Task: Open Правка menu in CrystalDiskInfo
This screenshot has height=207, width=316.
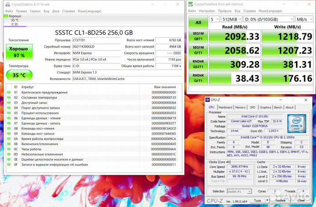Action: pos(22,11)
